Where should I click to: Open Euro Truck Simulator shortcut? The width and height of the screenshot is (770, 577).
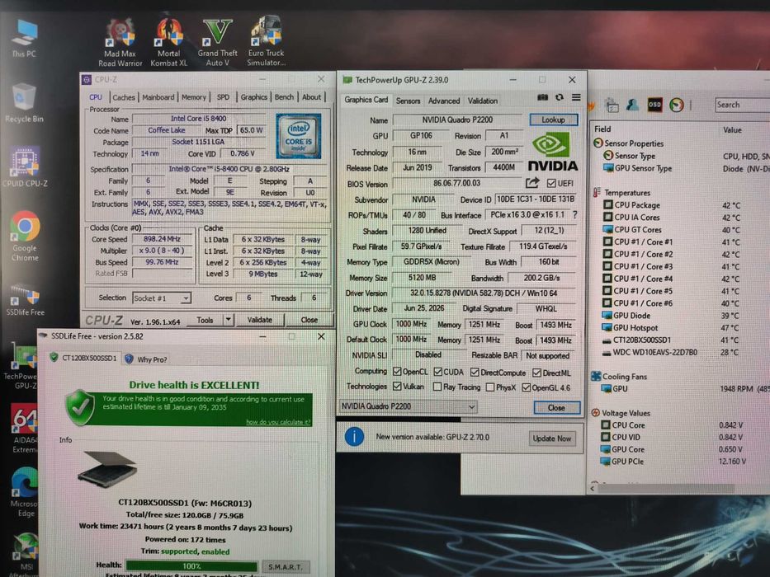tap(267, 42)
